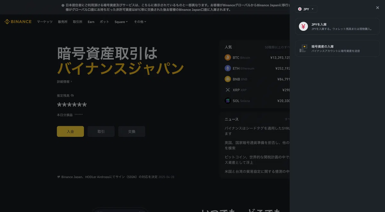Click the 取引 trade button
This screenshot has height=212, width=385.
(101, 131)
